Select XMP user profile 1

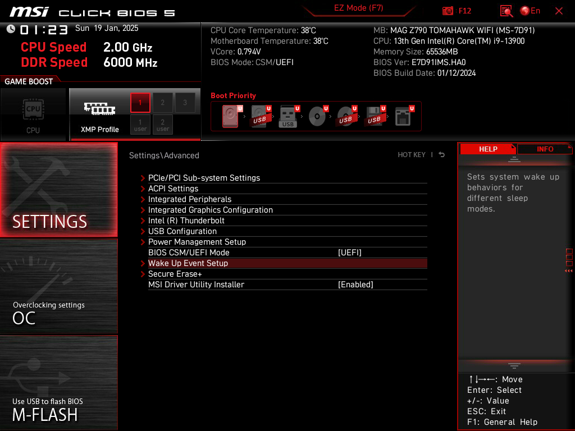coord(140,125)
